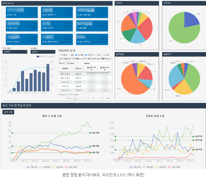
Task: Go to page 2 of table
Action: pos(80,98)
